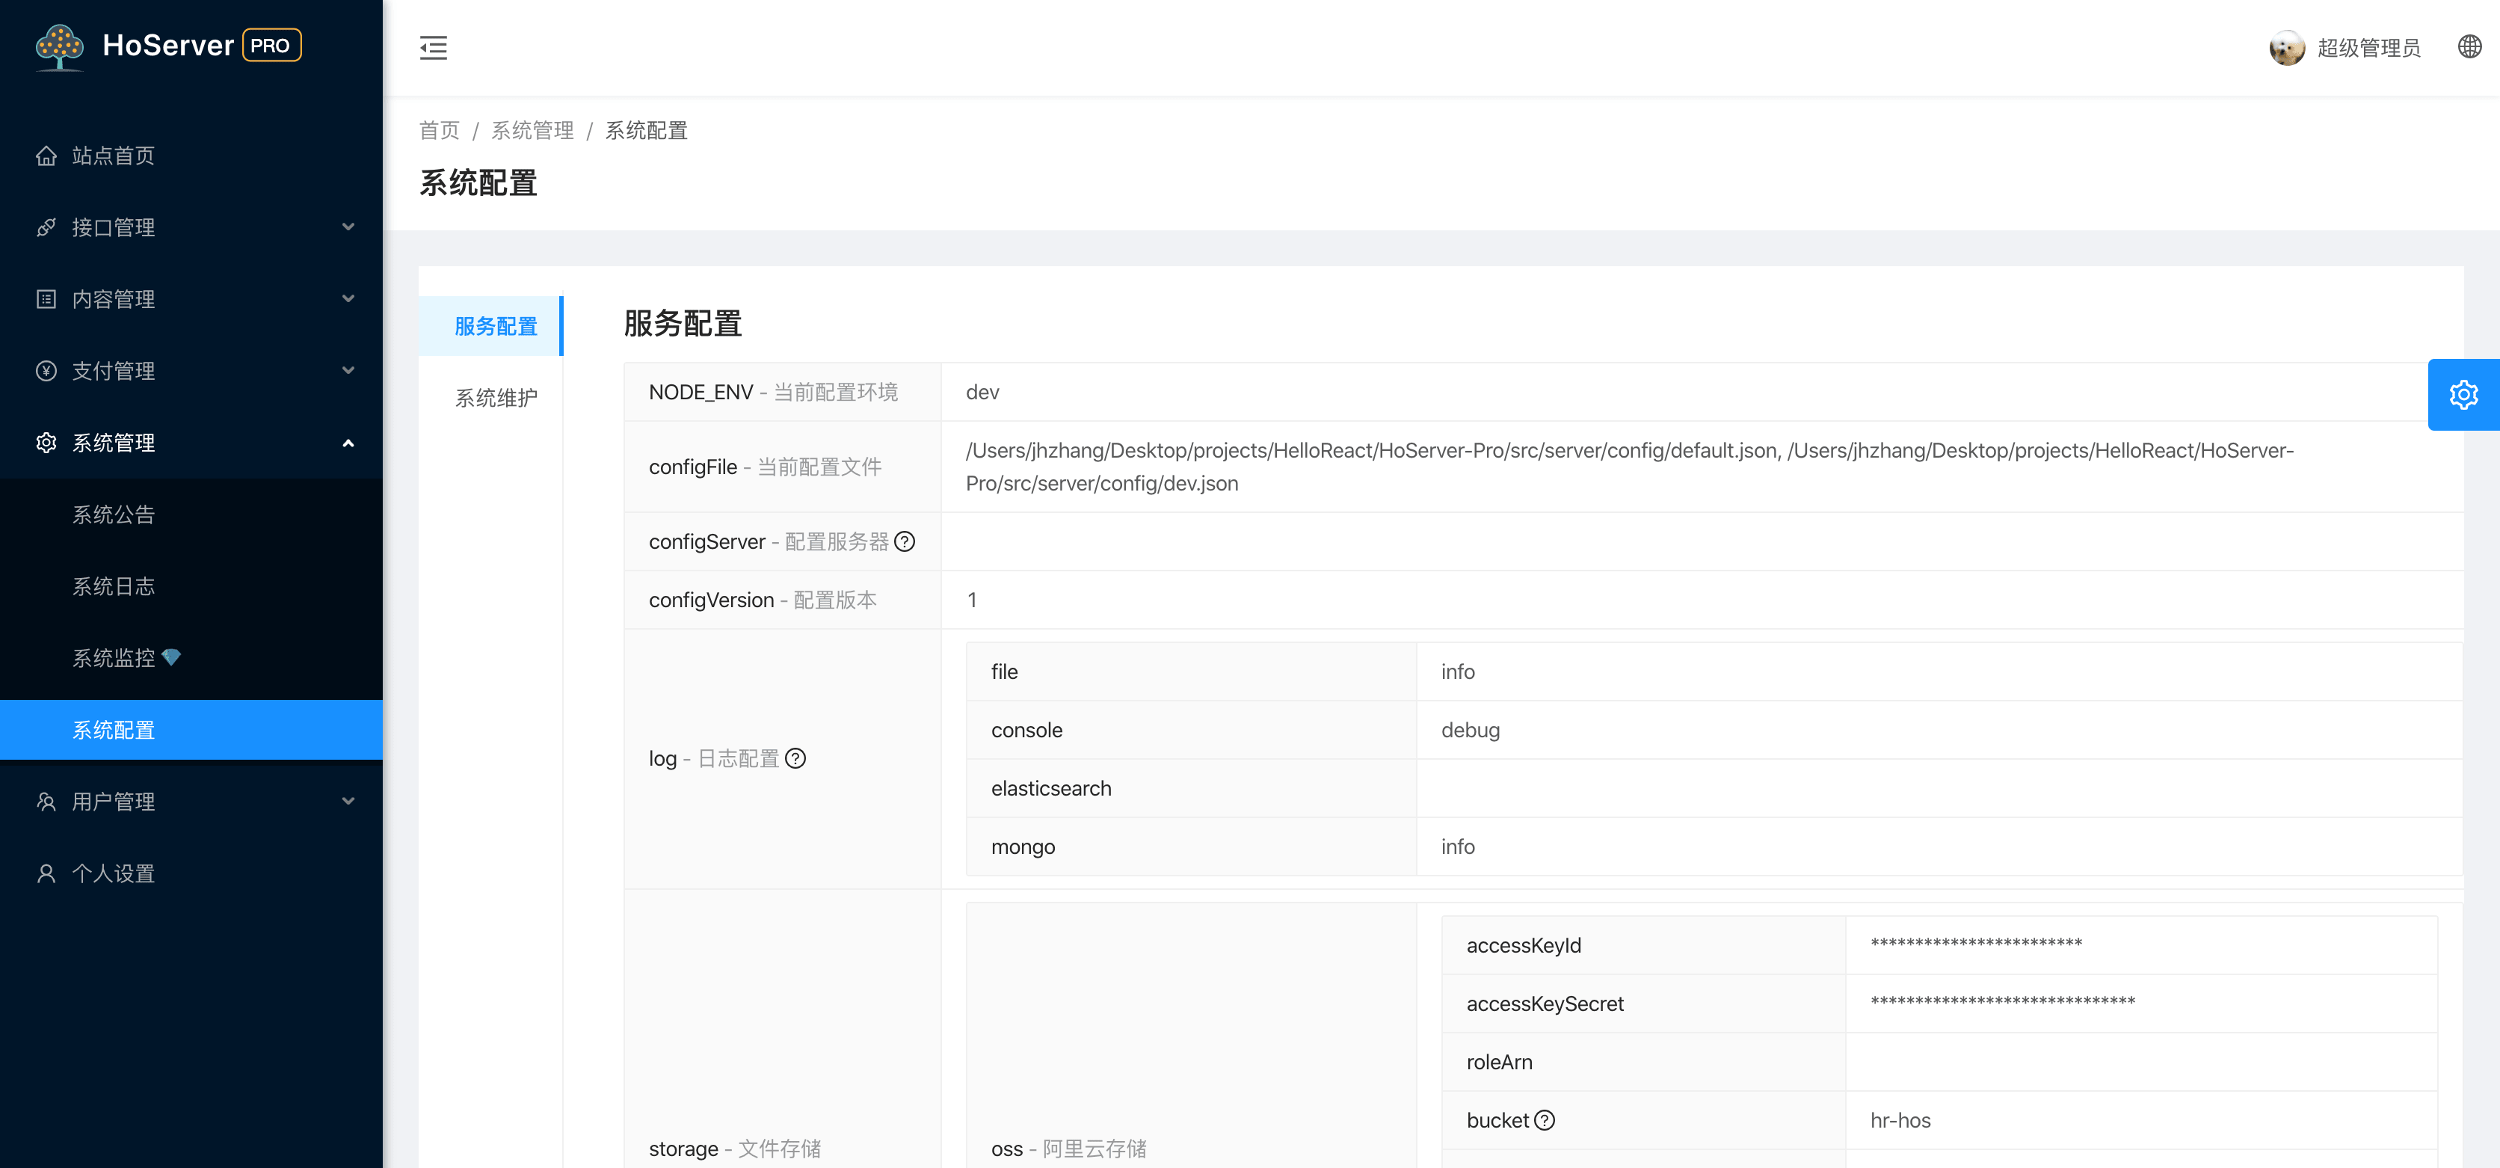Click the 服务配置 section heading
This screenshot has height=1168, width=2500.
(x=683, y=323)
